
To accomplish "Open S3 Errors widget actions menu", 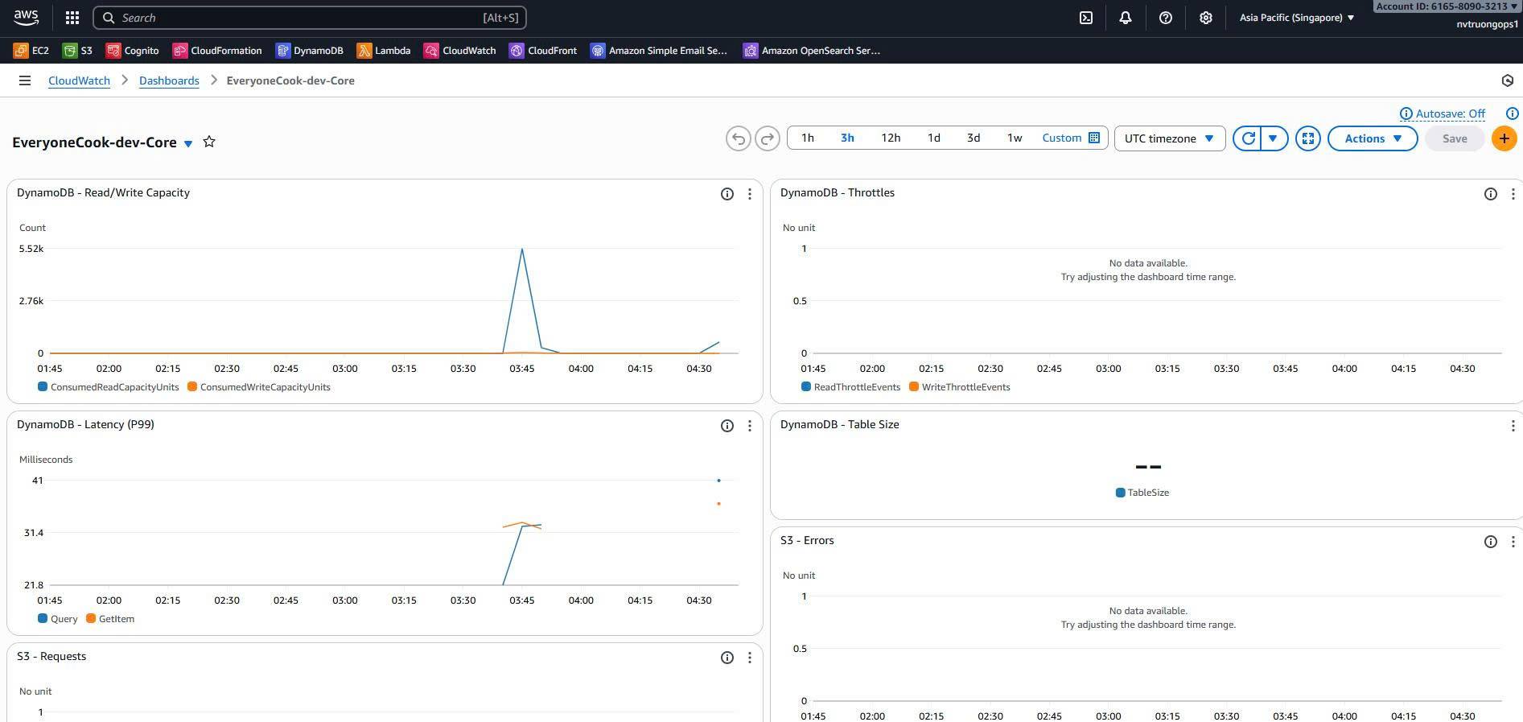I will [1513, 542].
